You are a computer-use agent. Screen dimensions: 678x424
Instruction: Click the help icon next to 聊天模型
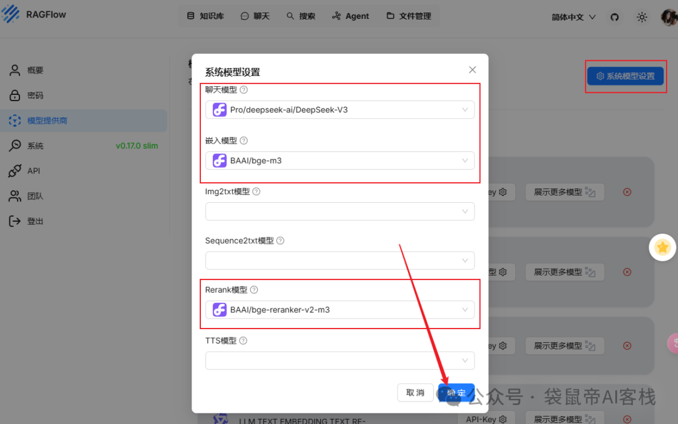244,90
